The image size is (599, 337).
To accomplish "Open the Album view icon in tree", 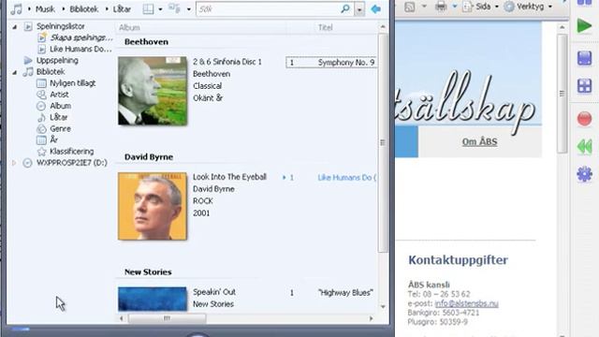I will pyautogui.click(x=41, y=106).
